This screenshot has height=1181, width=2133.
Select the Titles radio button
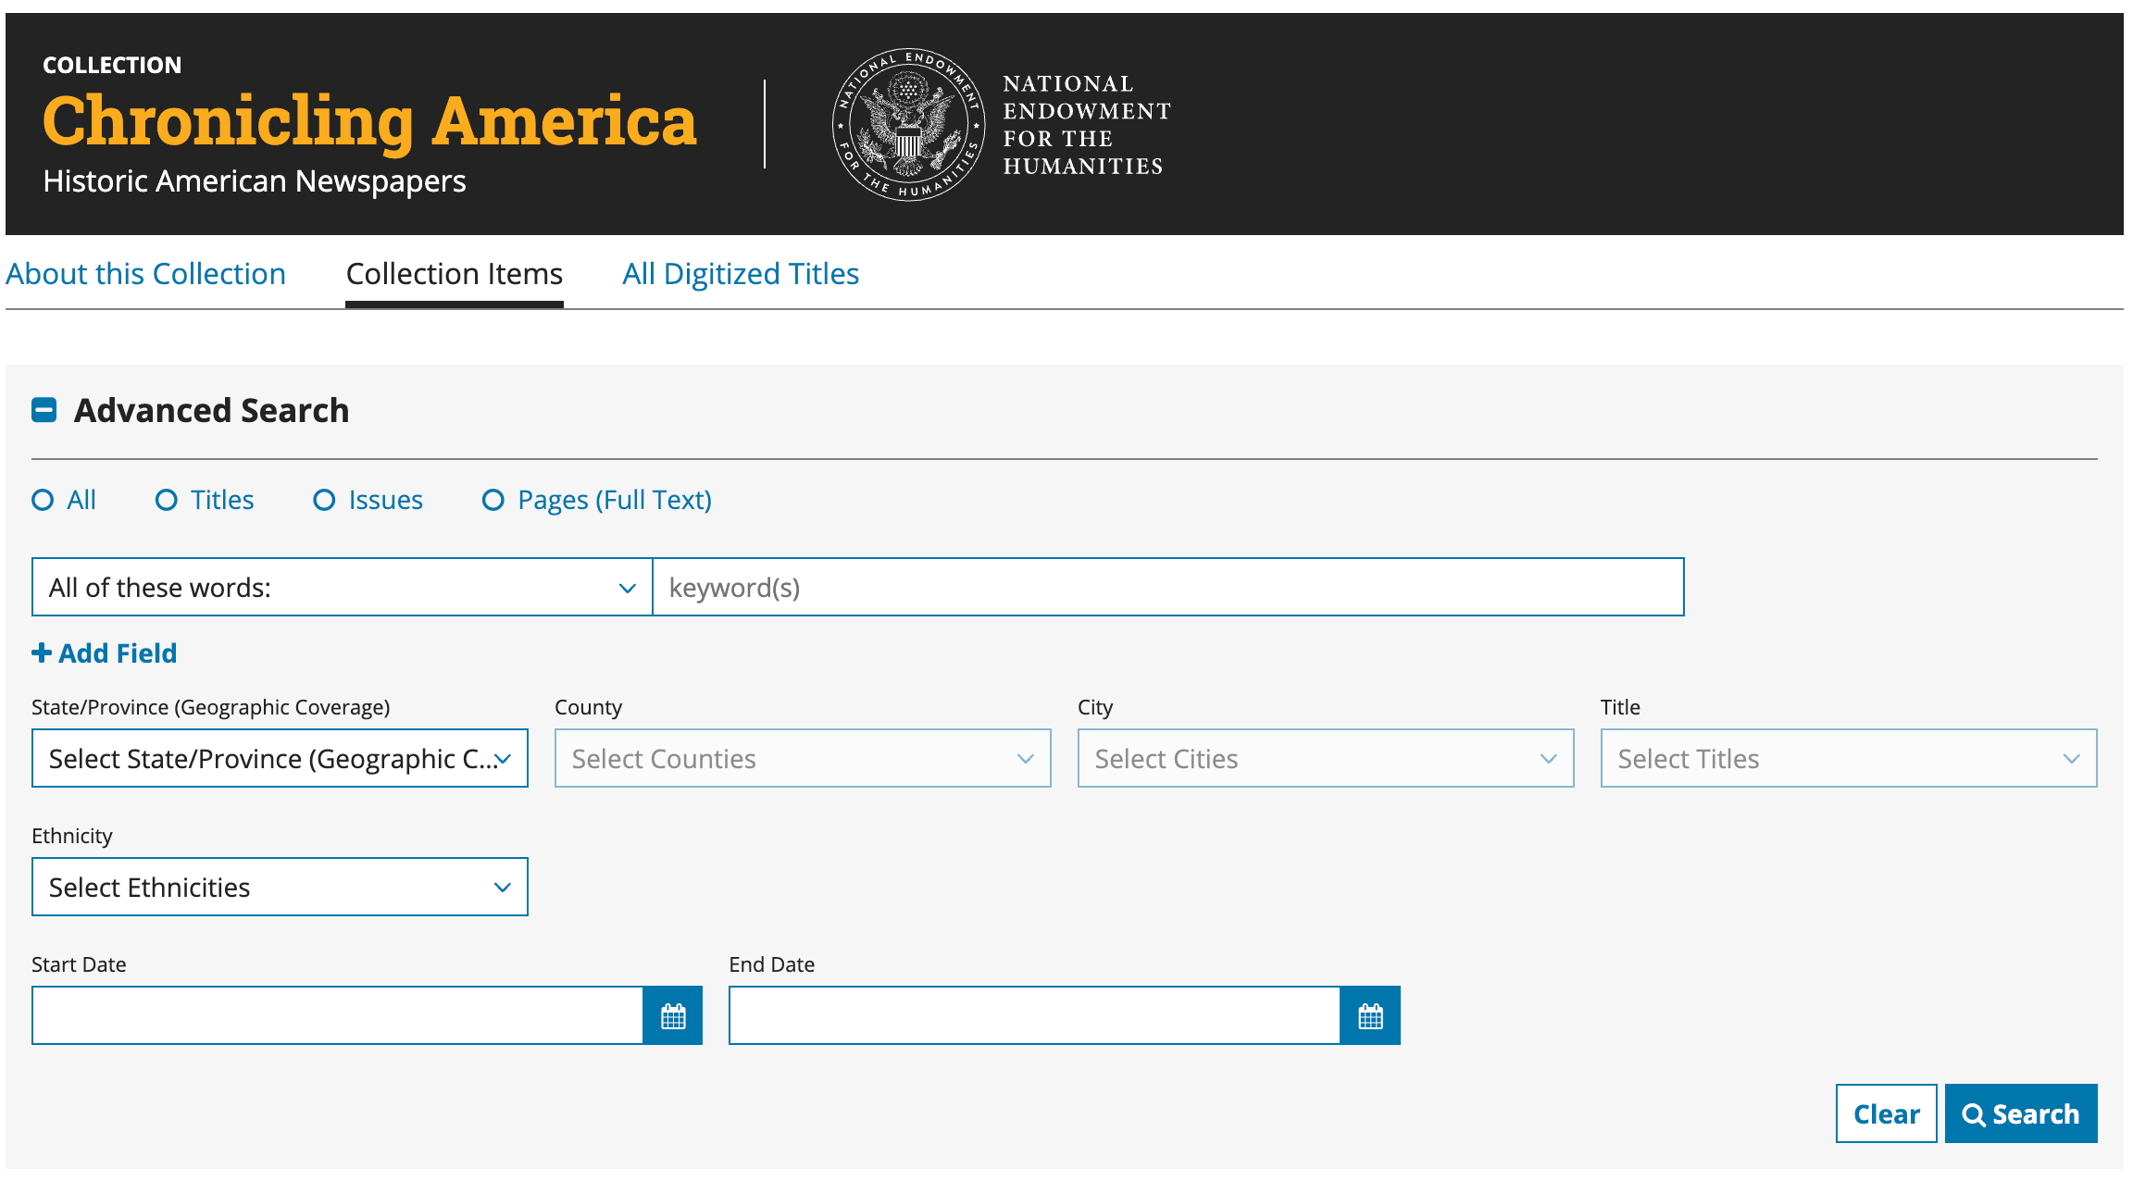[x=167, y=501]
